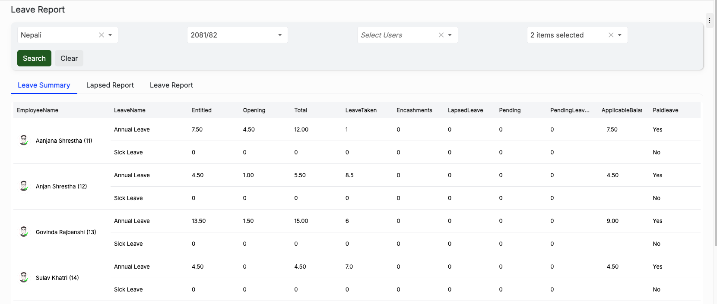The image size is (717, 304).
Task: Click the LeaveTaken value 7.0
Action: (x=349, y=266)
